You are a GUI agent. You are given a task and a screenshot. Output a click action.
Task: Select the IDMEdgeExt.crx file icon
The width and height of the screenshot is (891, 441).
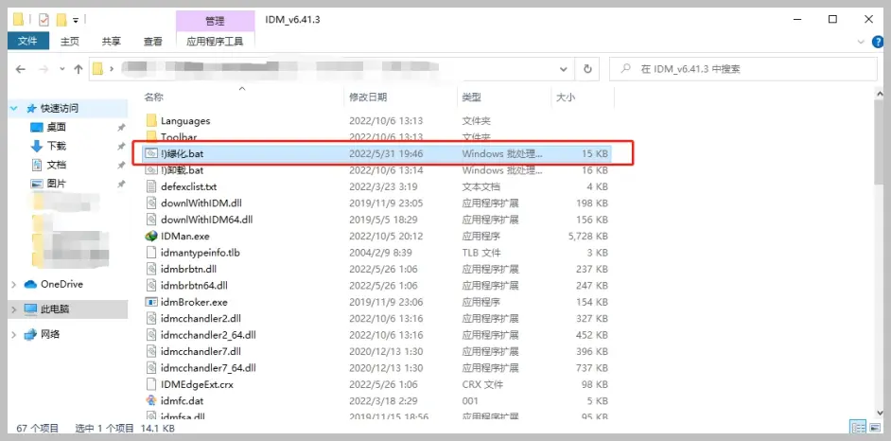[x=151, y=384]
